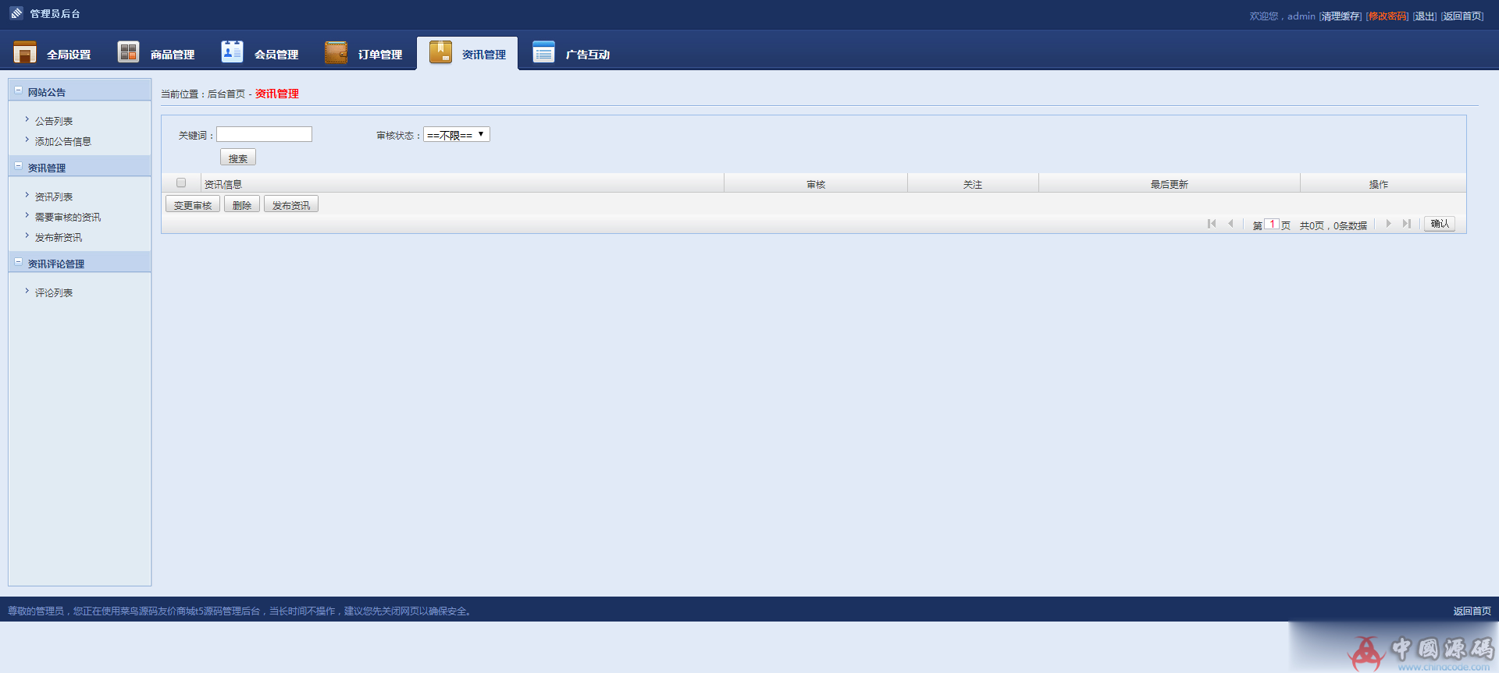
Task: Collapse the 资讯管理 sidebar section
Action: click(19, 166)
